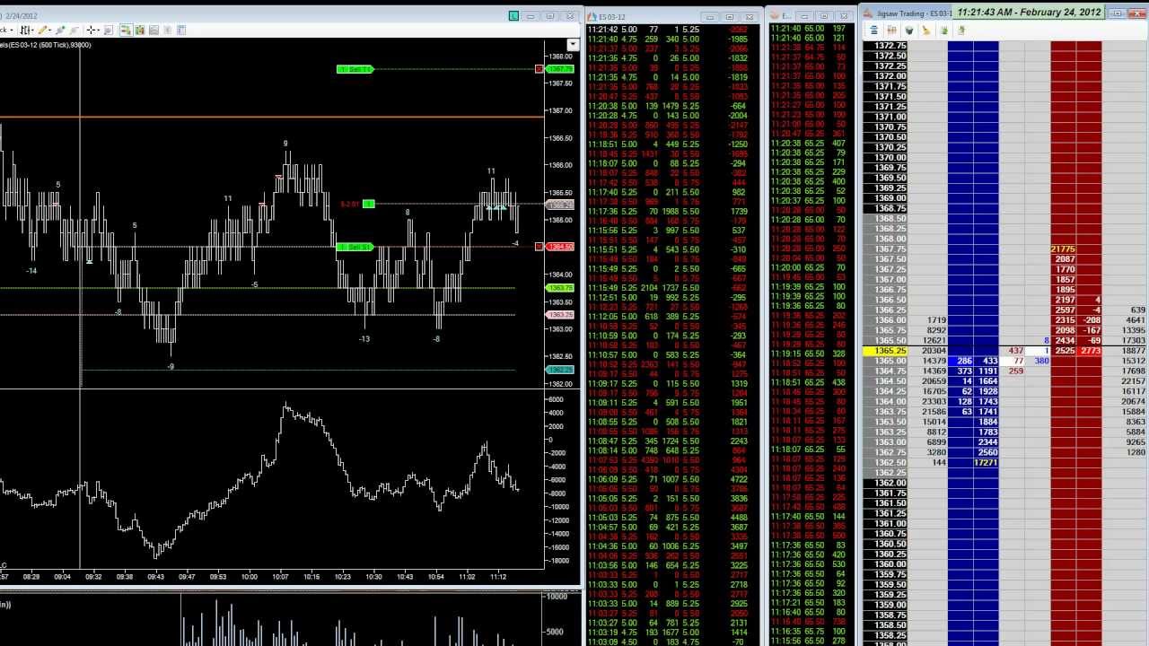Screen dimensions: 1149x646
Task: Select the green '1 Sell T1' order tag
Action: tap(355, 69)
